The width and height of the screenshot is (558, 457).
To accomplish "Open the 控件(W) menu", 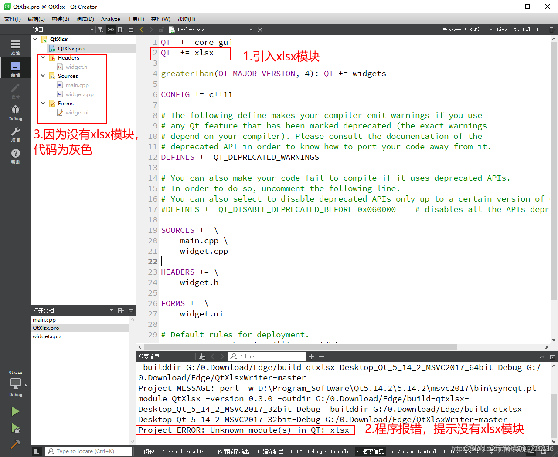I will [160, 19].
